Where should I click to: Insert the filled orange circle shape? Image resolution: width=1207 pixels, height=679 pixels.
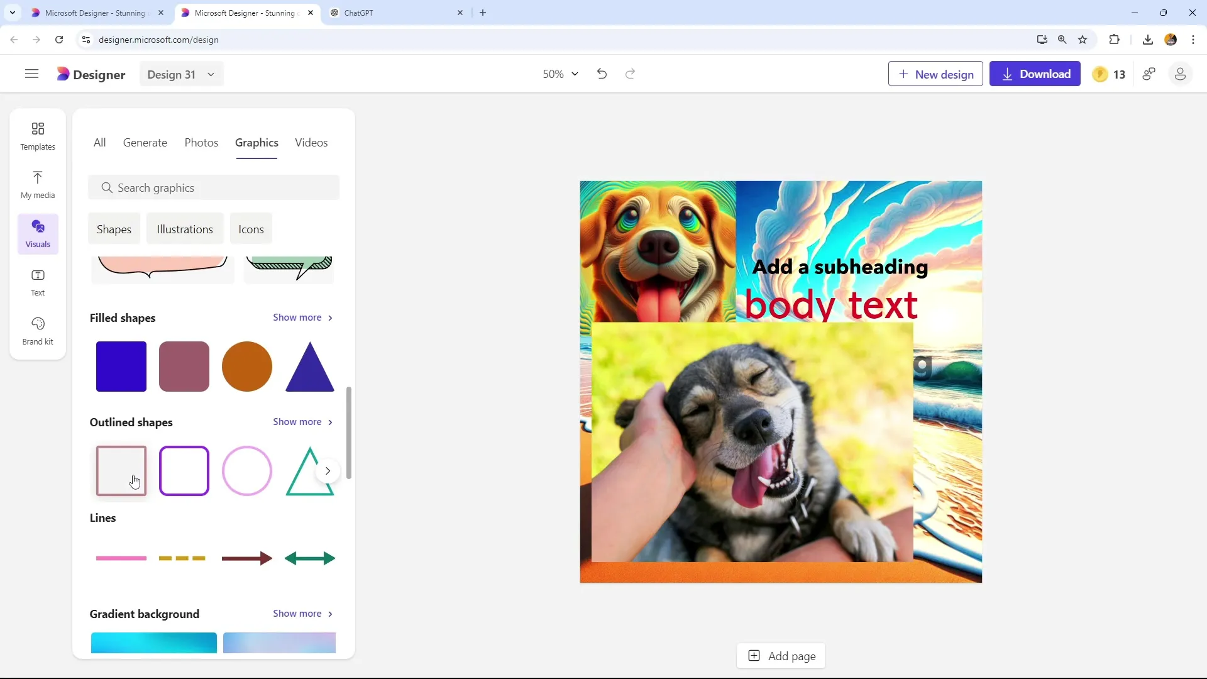247,367
